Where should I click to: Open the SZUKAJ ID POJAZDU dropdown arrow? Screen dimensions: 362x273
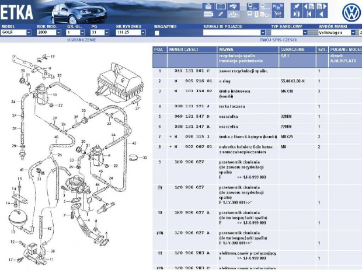(263, 33)
